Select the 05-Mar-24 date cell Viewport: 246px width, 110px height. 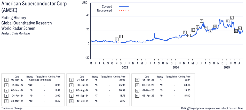(17, 90)
